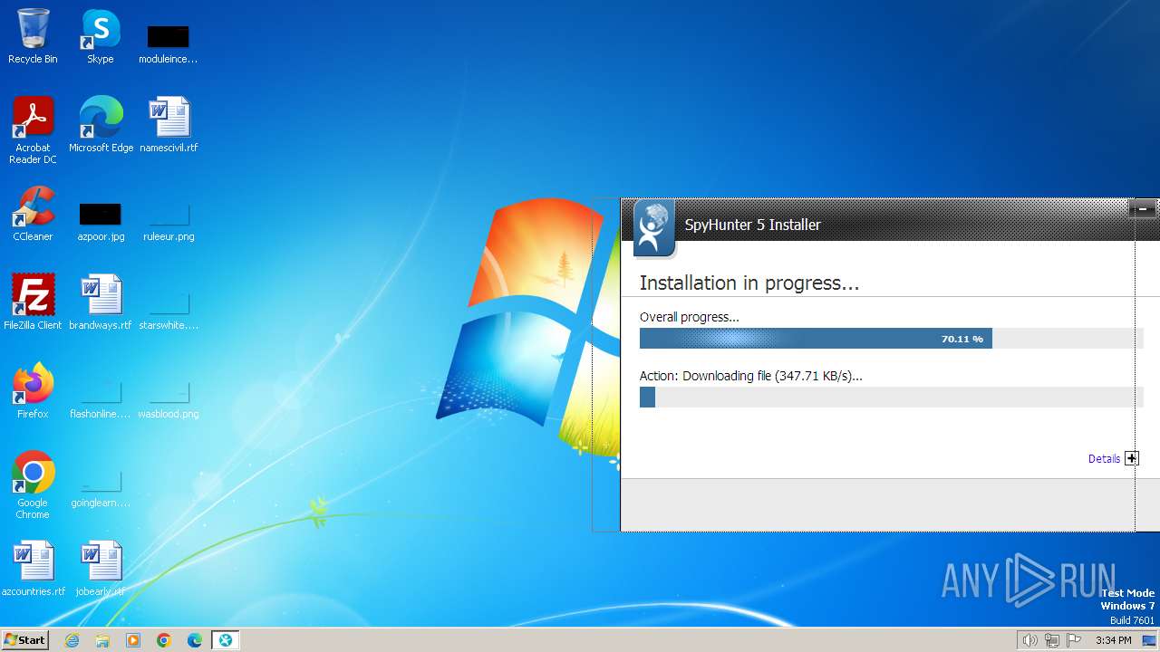Select the starswhite file icon

pyautogui.click(x=169, y=310)
